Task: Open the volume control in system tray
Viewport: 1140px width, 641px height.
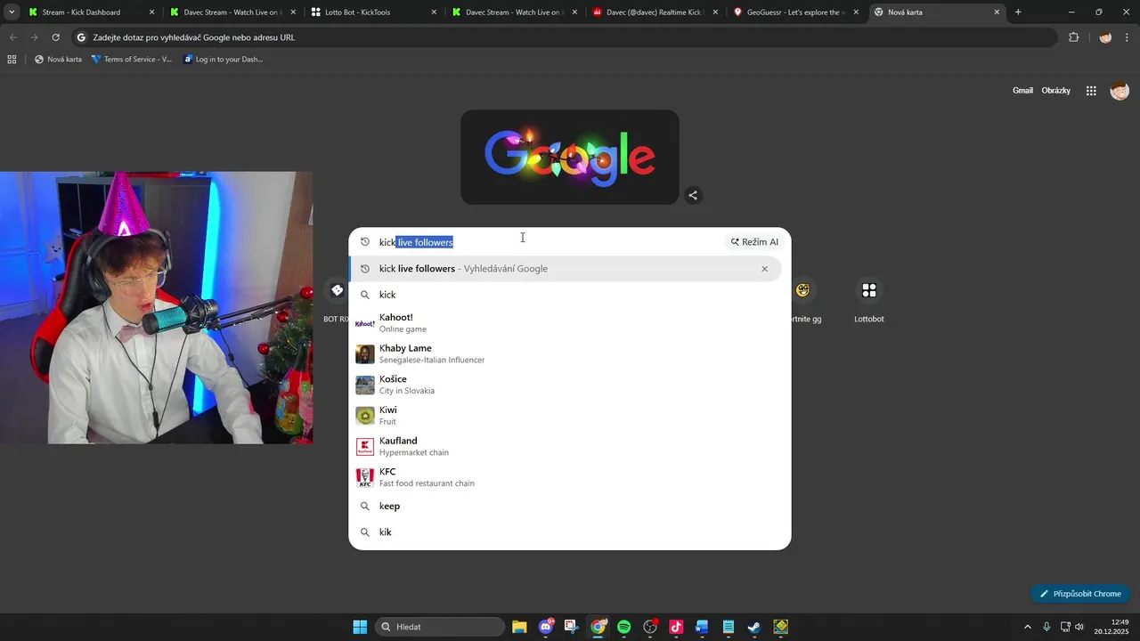Action: (x=1079, y=627)
